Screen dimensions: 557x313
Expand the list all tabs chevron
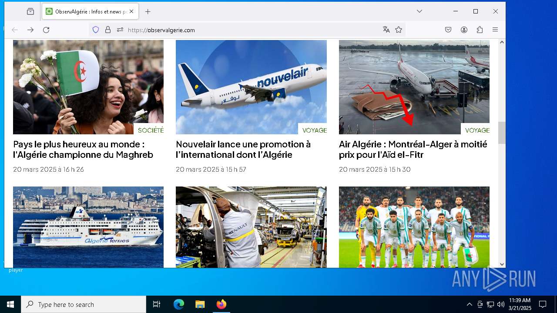point(419,11)
